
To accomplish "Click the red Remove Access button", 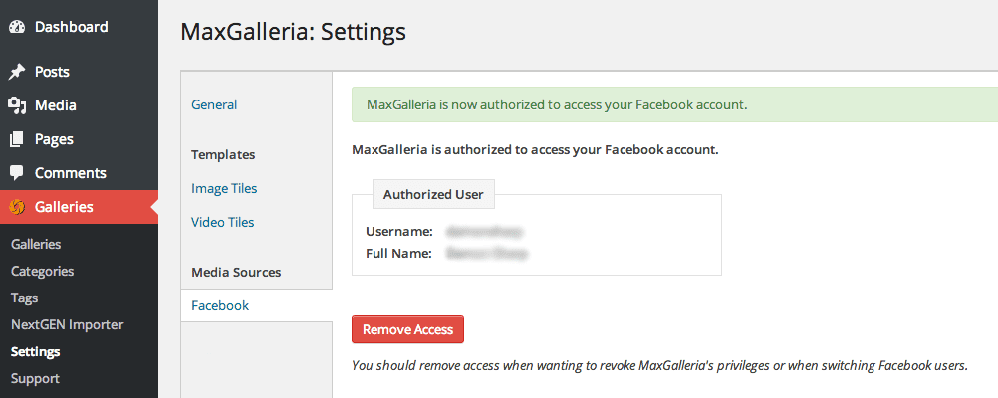I will pyautogui.click(x=407, y=329).
